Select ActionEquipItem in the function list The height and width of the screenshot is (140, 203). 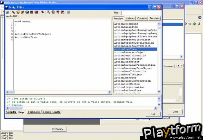point(135,27)
